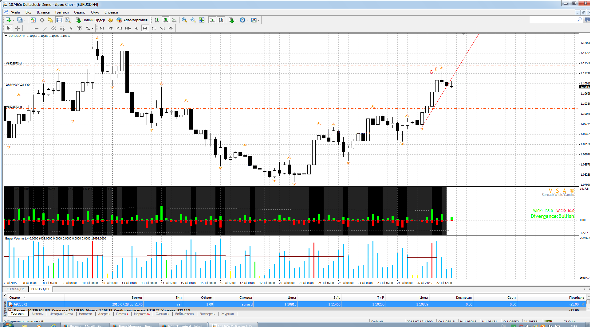Toggle Авто-торговля button
Screen dimensions: 595x327
[132, 20]
